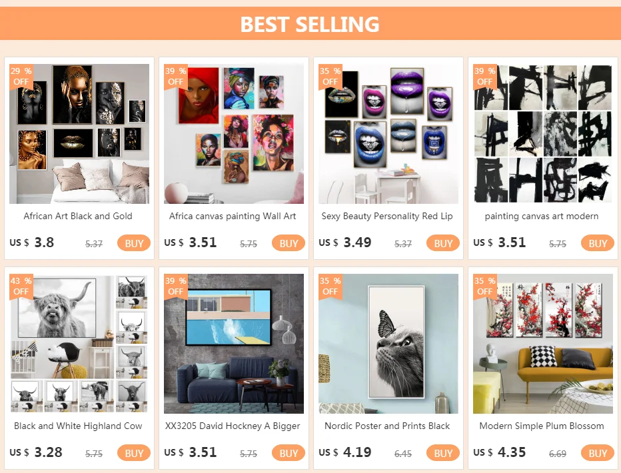Click BUY for David Hockney A Bigger
621x473 pixels.
(289, 453)
